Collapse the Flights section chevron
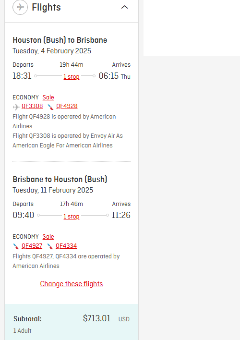This screenshot has height=340, width=240. tap(124, 7)
